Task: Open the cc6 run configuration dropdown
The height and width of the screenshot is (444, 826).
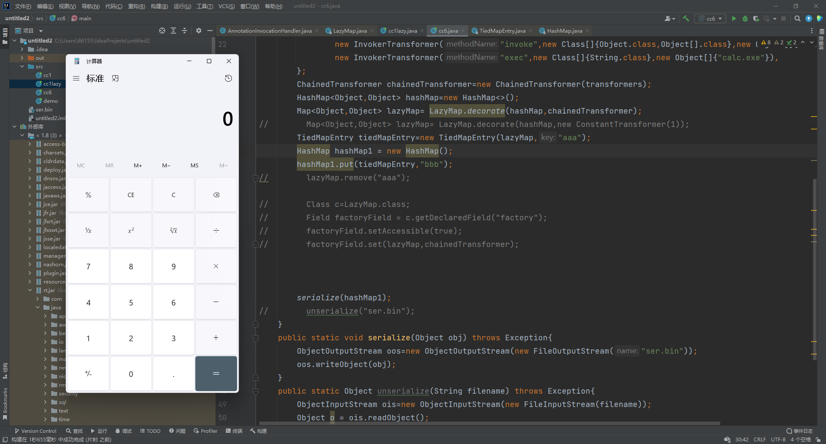Action: pos(711,18)
